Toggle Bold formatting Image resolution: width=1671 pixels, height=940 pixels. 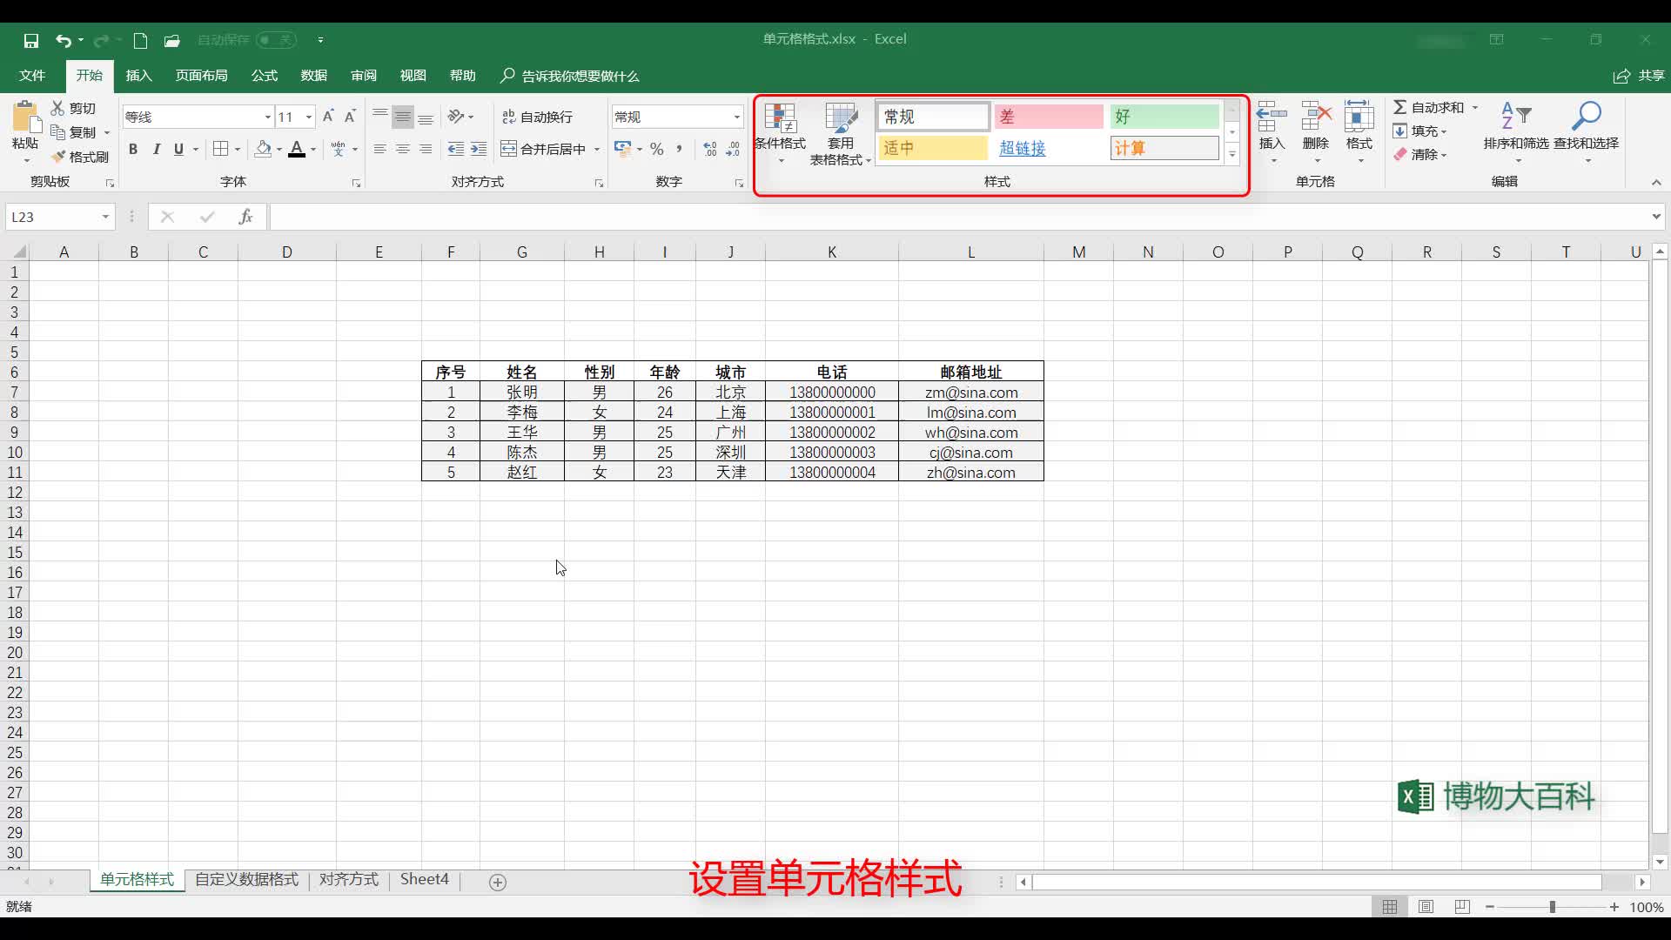click(133, 149)
